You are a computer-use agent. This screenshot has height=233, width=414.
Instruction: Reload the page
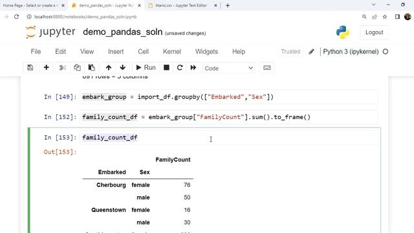16,17
